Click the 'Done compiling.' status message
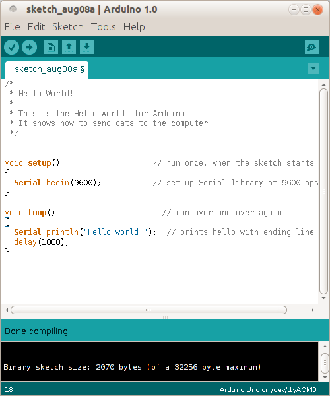Viewport: 330px width, 396px height. point(37,331)
